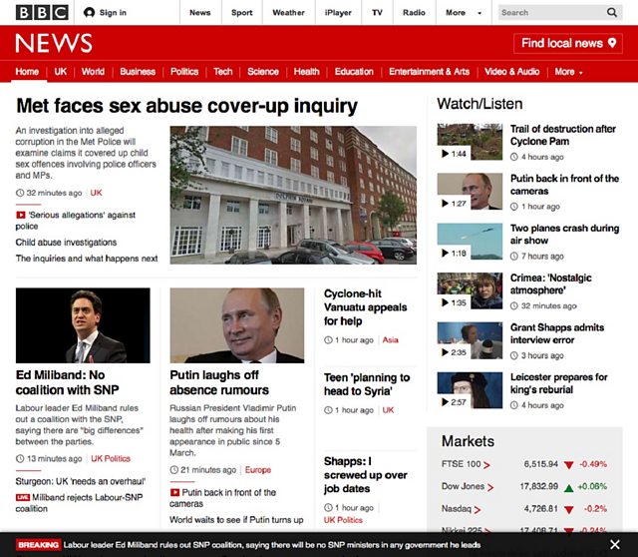This screenshot has width=638, height=557.
Task: Click red chevron next to Nasdaq
Action: pyautogui.click(x=478, y=510)
